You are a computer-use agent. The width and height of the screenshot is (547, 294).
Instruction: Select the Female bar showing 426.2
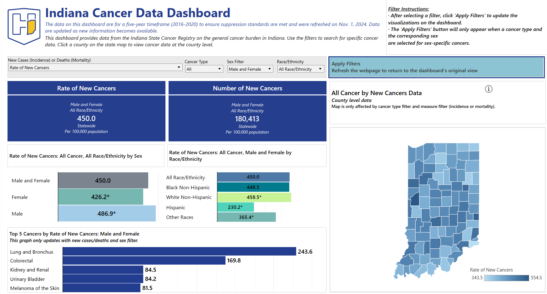pos(100,197)
